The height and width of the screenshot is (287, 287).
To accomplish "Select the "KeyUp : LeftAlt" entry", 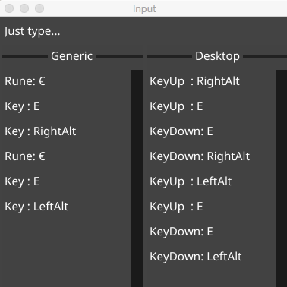I will coord(191,181).
